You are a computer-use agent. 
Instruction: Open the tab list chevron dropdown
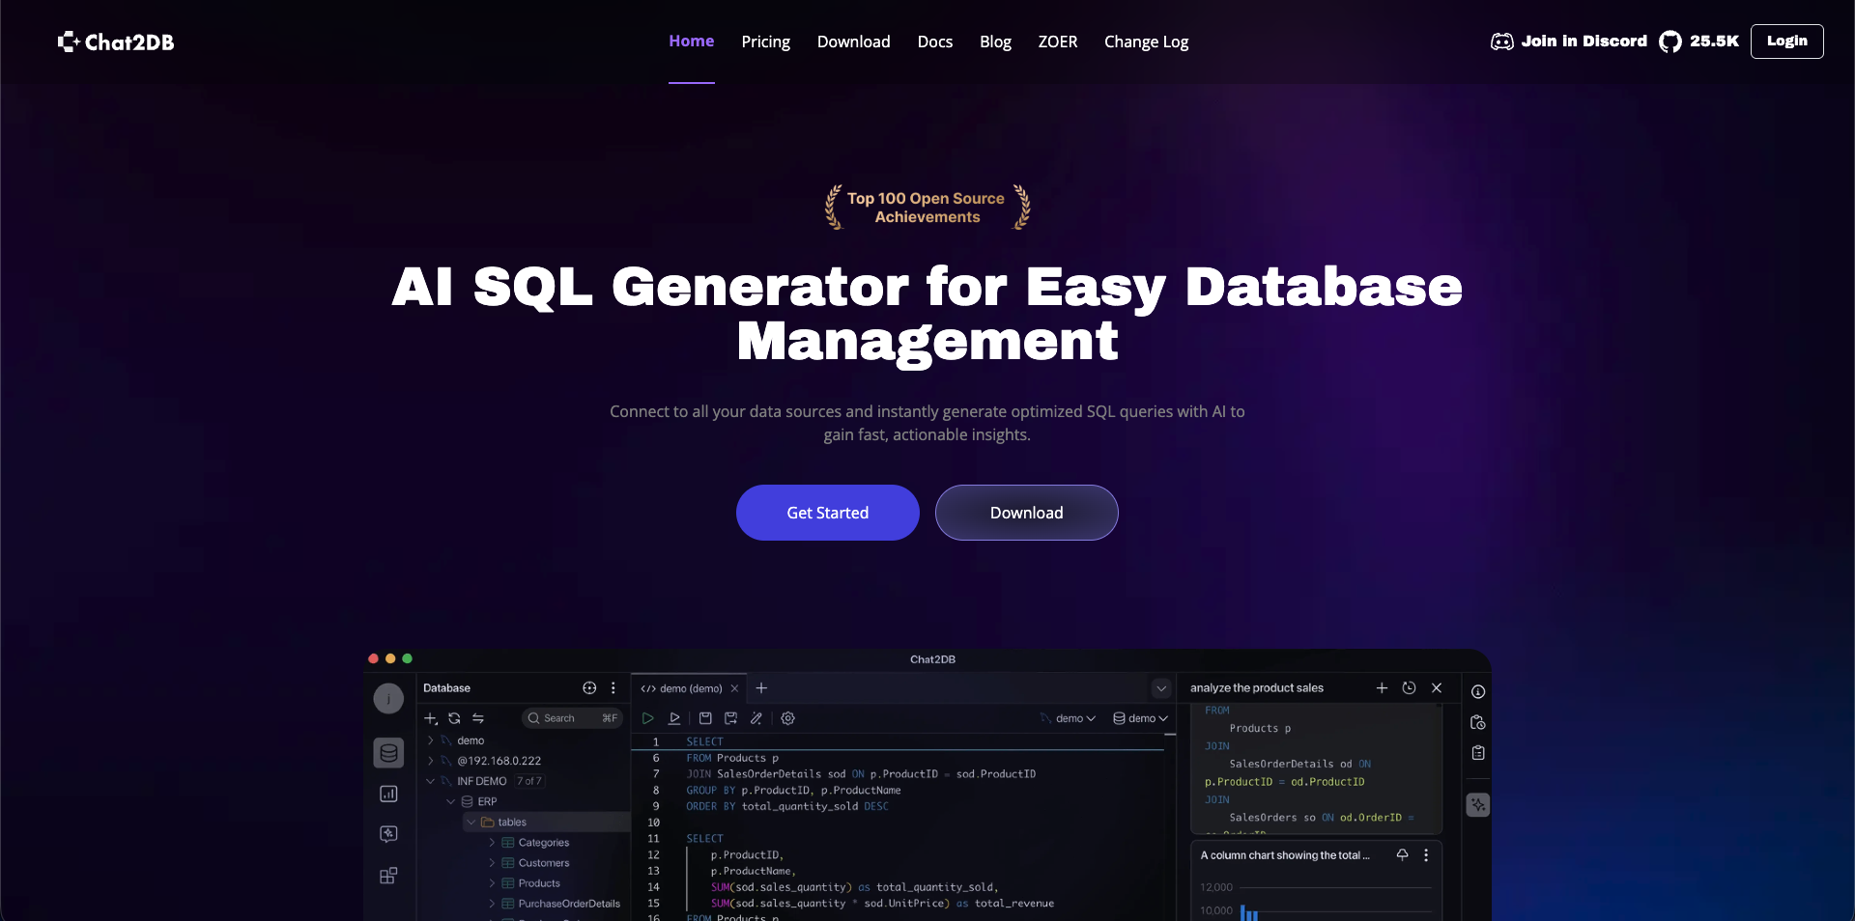tap(1161, 688)
